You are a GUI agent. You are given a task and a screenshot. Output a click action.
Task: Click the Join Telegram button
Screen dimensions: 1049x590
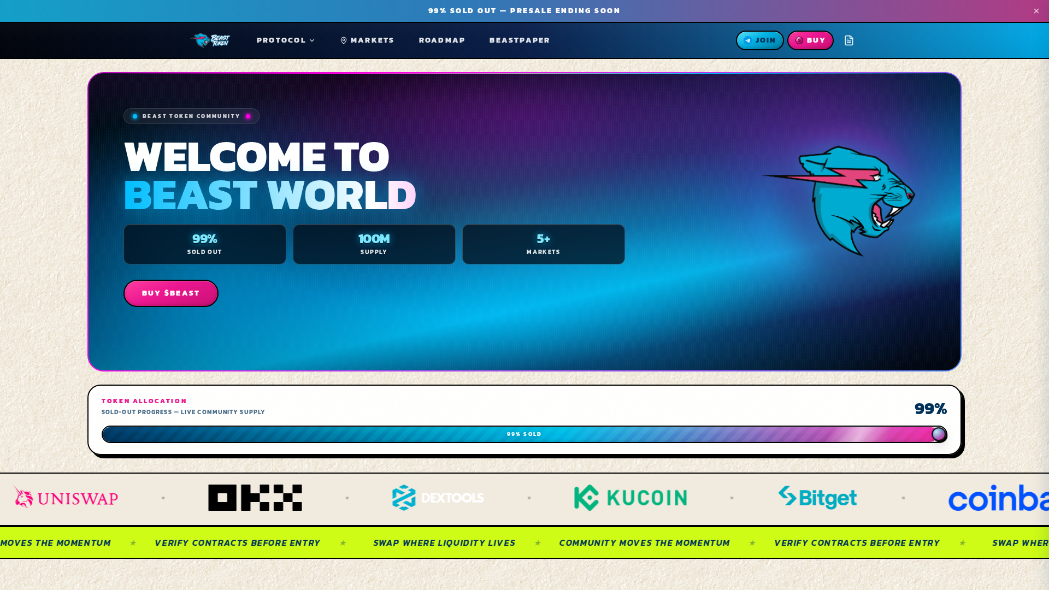760,40
